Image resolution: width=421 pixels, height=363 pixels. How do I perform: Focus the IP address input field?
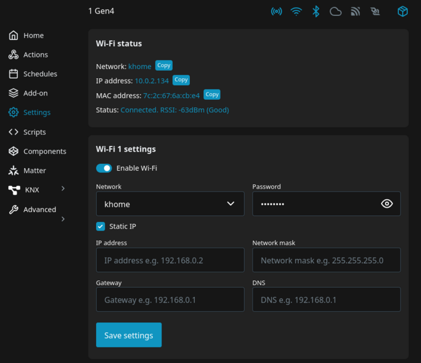pyautogui.click(x=170, y=260)
